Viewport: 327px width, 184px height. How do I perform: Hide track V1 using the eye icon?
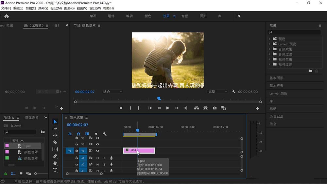tap(97, 151)
